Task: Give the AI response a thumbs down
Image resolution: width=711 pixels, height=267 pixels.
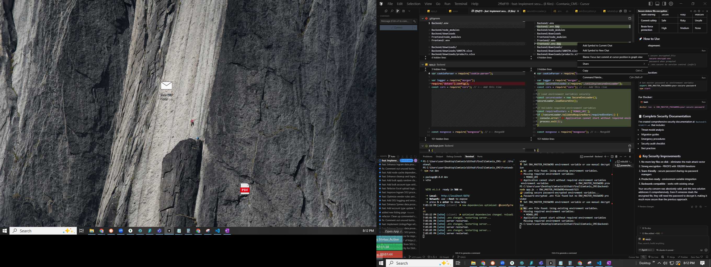Action: tap(696, 207)
